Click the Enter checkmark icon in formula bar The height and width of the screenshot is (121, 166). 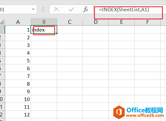pos(71,9)
